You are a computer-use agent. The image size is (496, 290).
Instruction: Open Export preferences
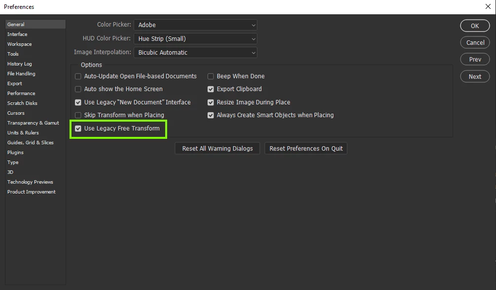pyautogui.click(x=15, y=83)
